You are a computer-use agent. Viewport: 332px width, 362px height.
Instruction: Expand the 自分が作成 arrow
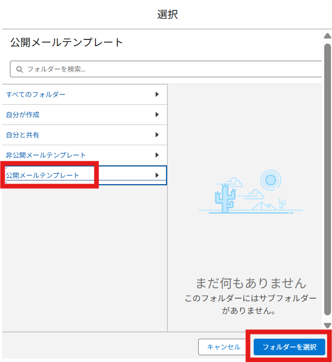pyautogui.click(x=157, y=115)
